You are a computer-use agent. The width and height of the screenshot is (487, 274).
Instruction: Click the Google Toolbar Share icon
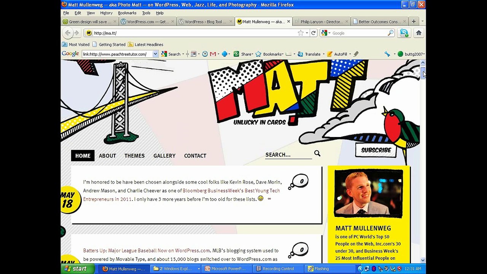(236, 54)
